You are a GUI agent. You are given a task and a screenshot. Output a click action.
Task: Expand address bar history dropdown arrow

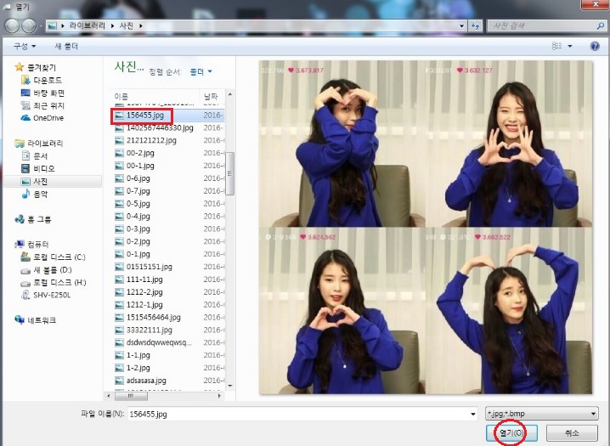pyautogui.click(x=462, y=26)
